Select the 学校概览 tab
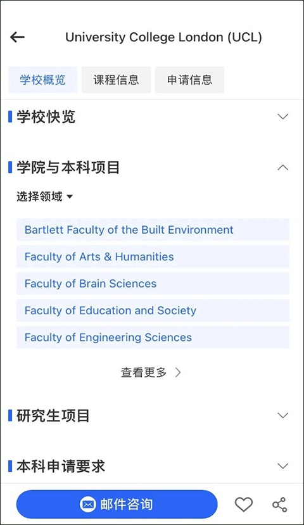 click(42, 80)
